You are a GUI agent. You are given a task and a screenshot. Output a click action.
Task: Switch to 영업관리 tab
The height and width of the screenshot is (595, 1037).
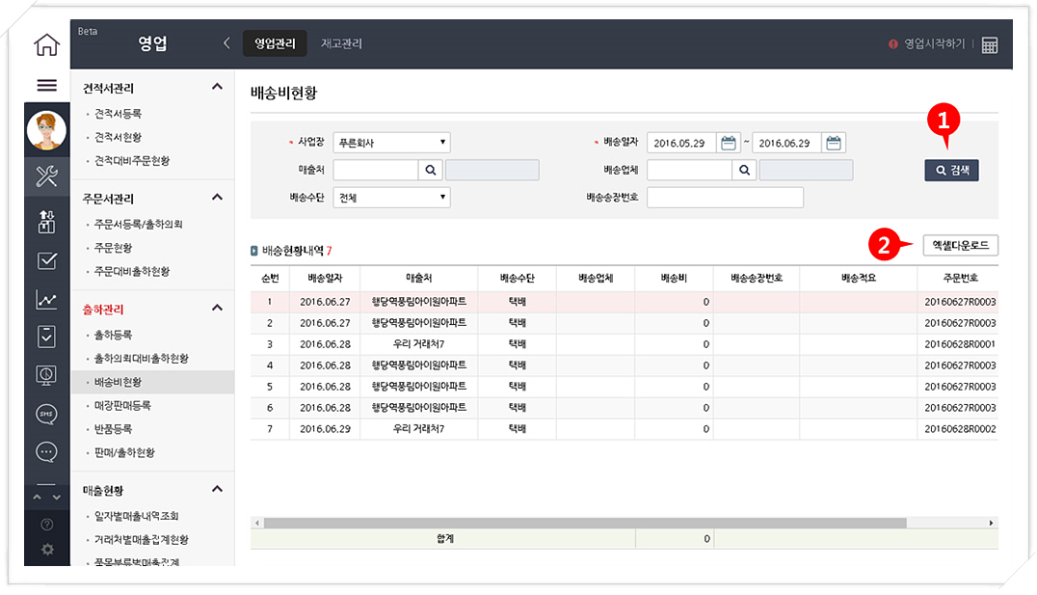click(275, 43)
